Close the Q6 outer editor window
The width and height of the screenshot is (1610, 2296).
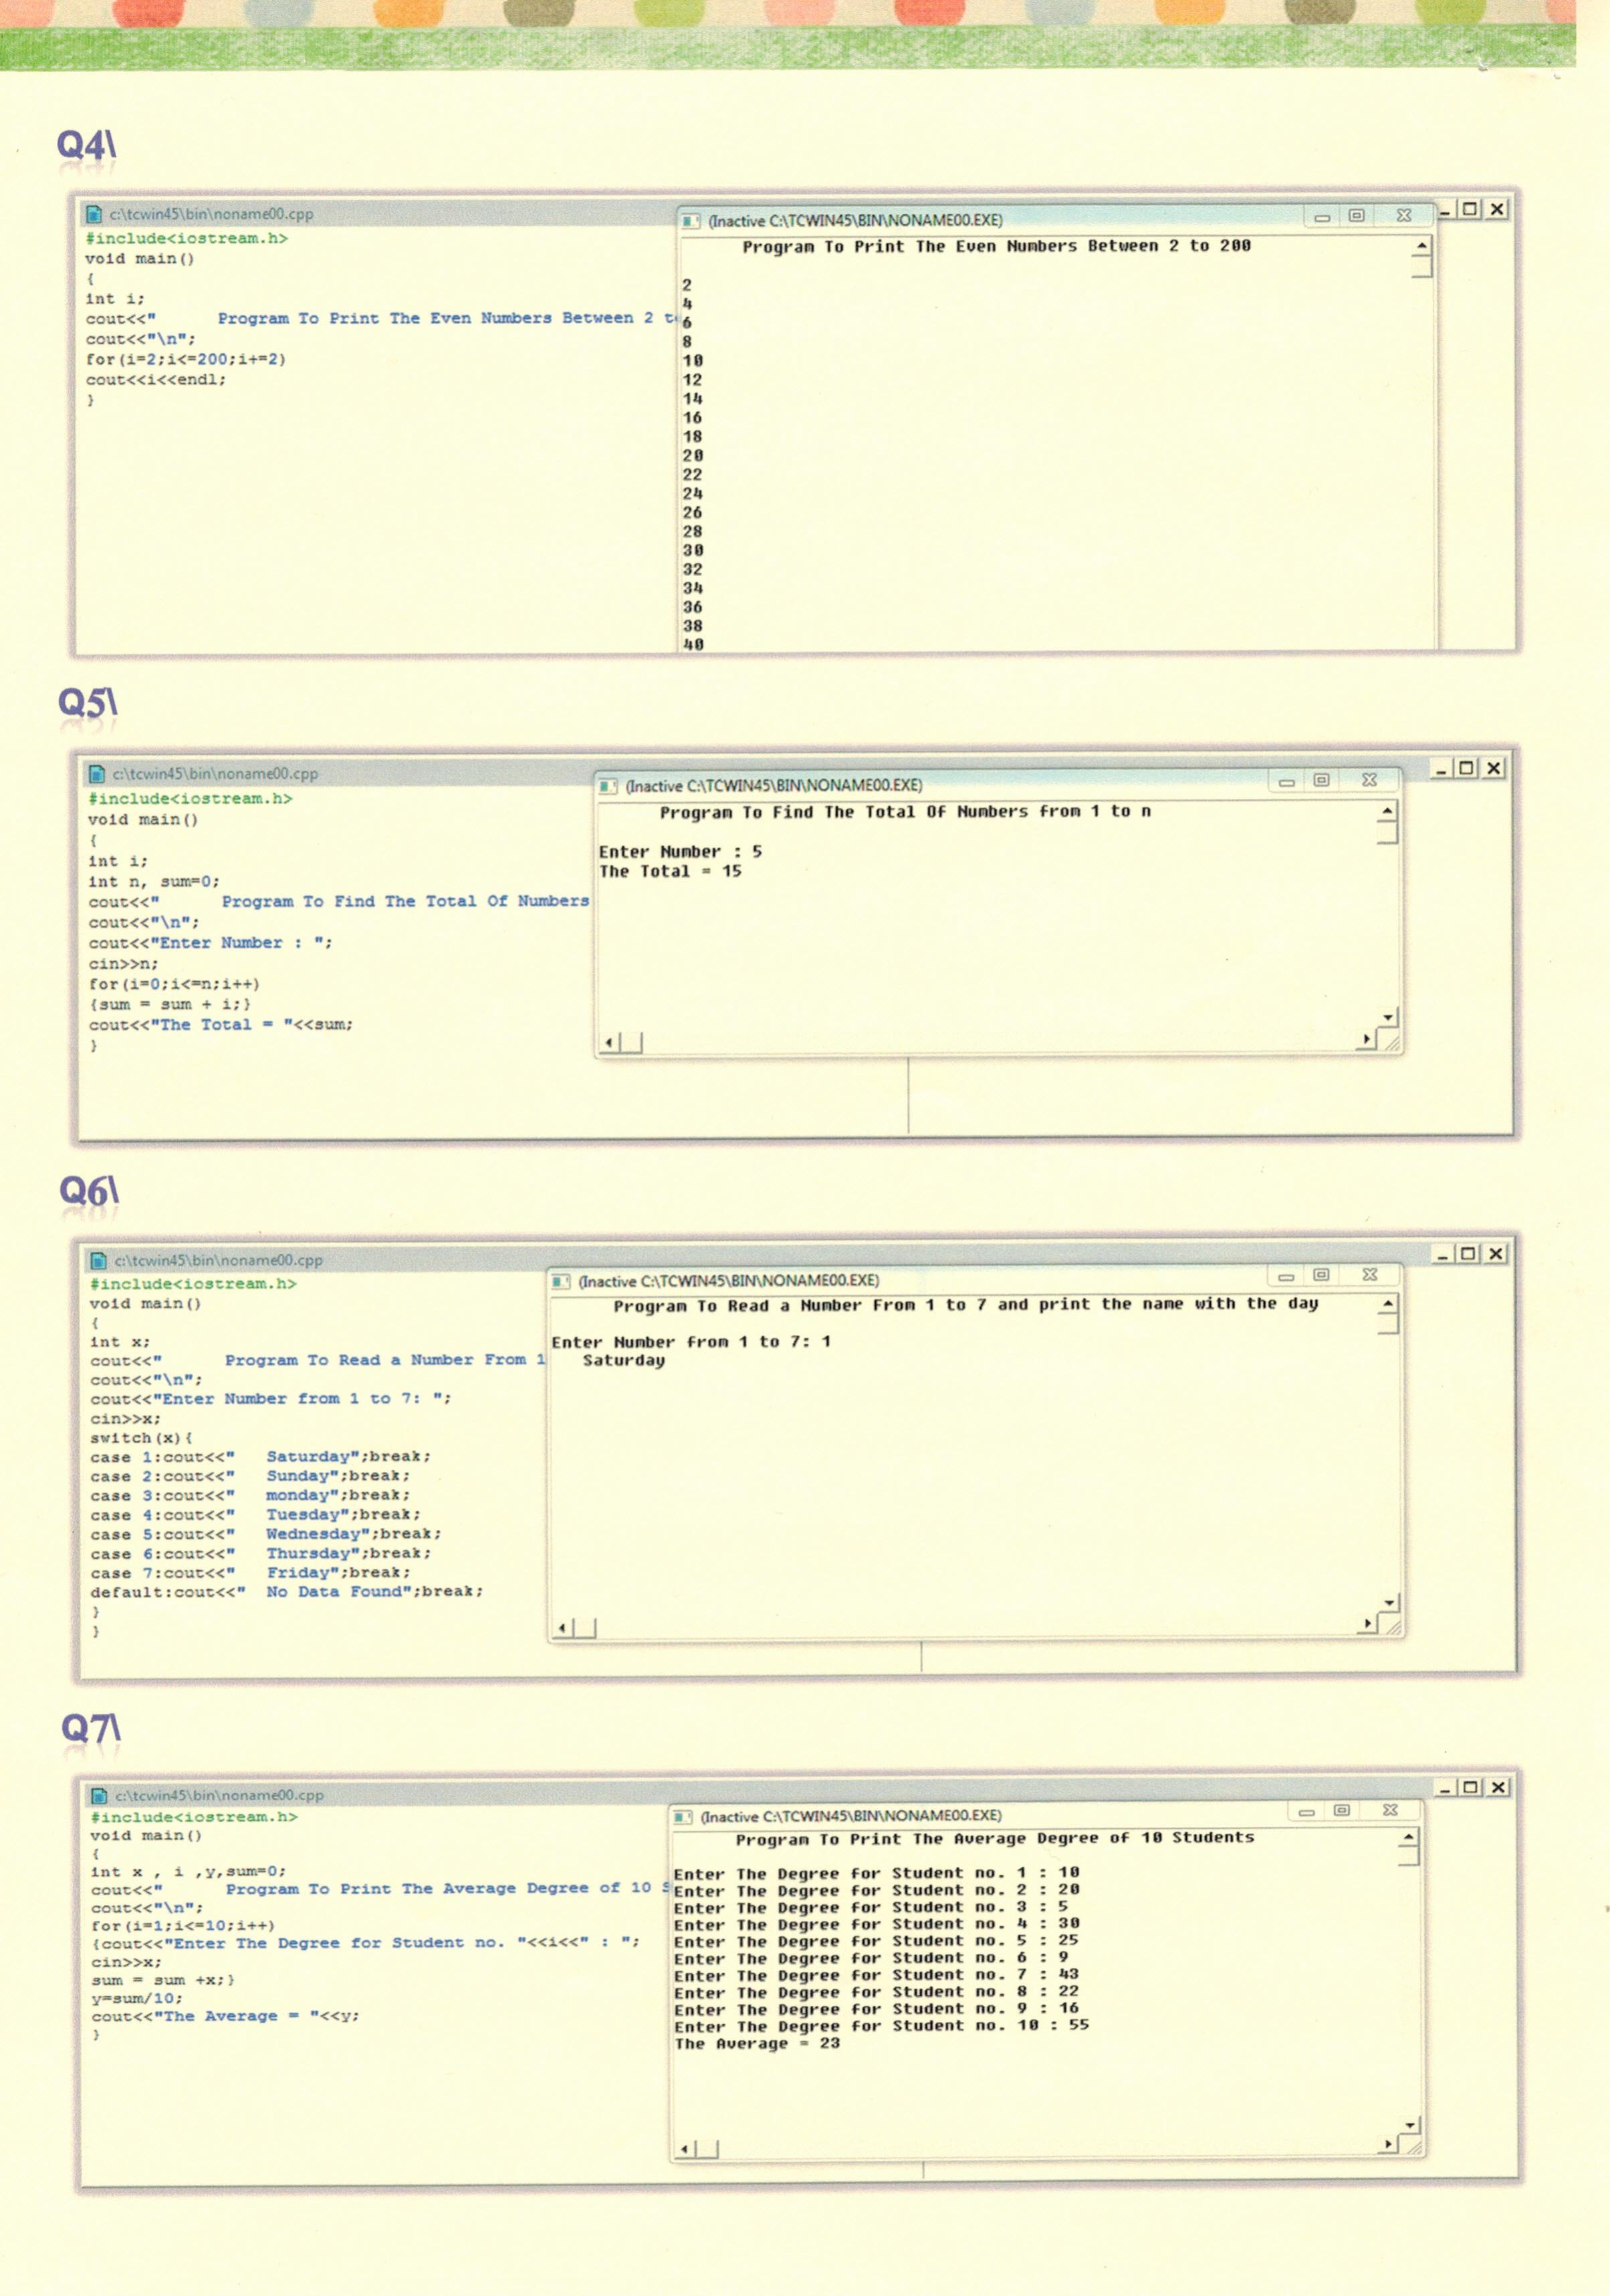[x=1495, y=1254]
